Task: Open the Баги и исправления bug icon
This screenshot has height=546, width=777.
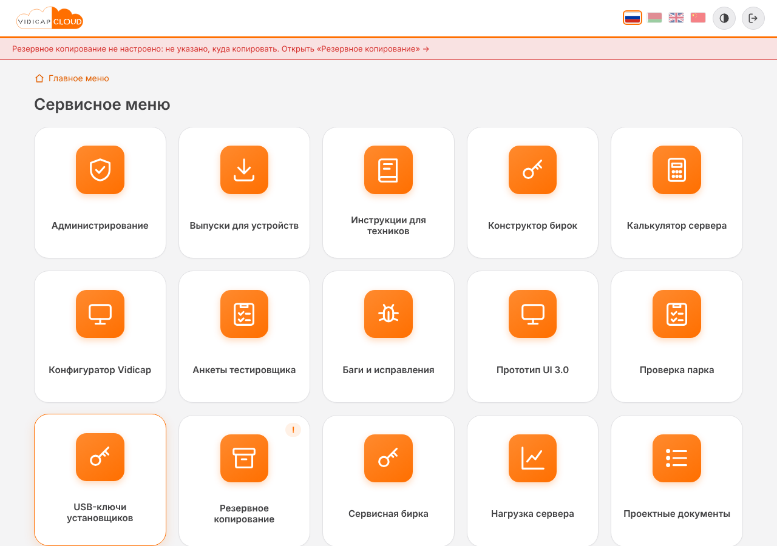Action: point(388,314)
